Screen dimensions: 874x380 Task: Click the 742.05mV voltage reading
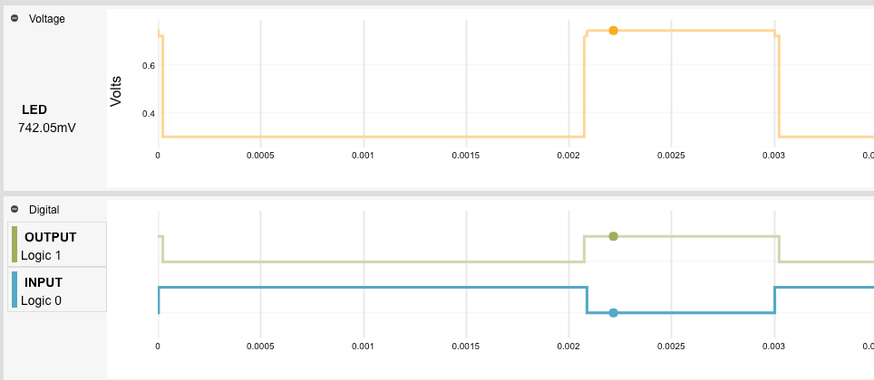coord(47,128)
